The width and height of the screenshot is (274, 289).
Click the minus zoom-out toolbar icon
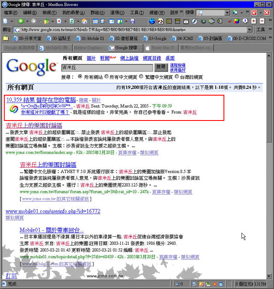click(262, 21)
